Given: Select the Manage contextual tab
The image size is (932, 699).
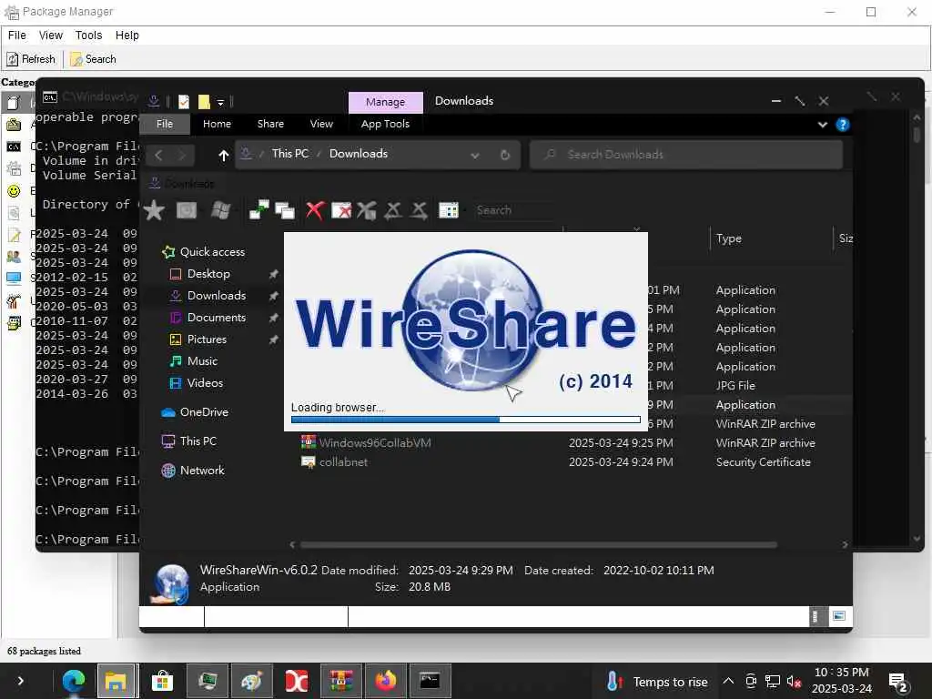Looking at the screenshot, I should 386,102.
